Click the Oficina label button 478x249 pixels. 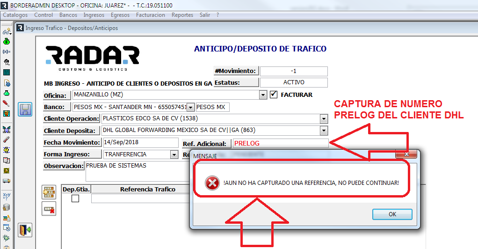pyautogui.click(x=57, y=95)
